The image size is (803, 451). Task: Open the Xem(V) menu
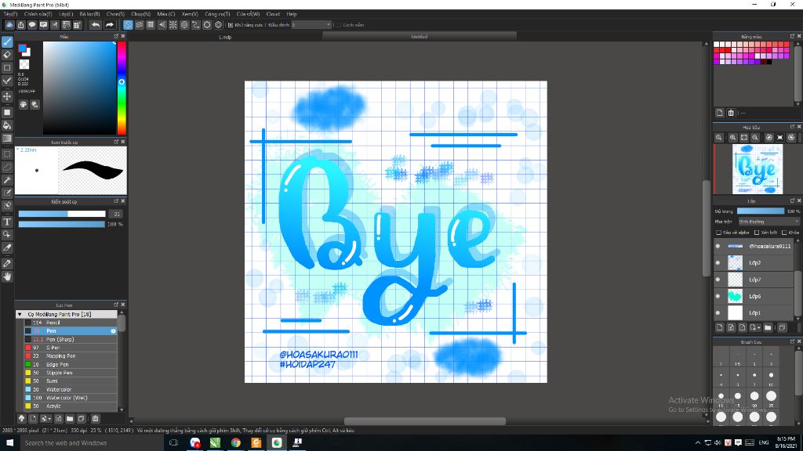pyautogui.click(x=190, y=14)
